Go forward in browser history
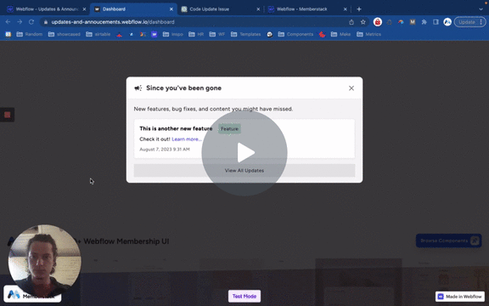This screenshot has height=306, width=489. pyautogui.click(x=20, y=22)
